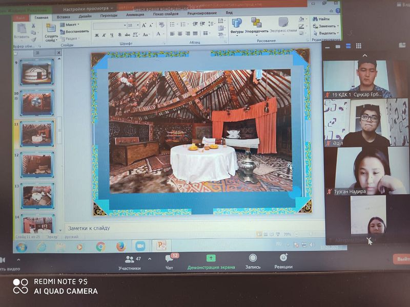Viewport: 410px width, 307px height.
Task: Select center text alignment
Action: coord(180,34)
